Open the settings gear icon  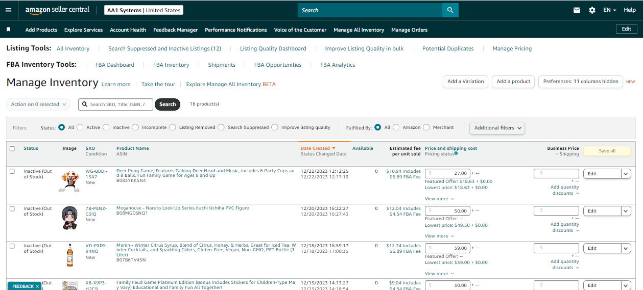592,10
